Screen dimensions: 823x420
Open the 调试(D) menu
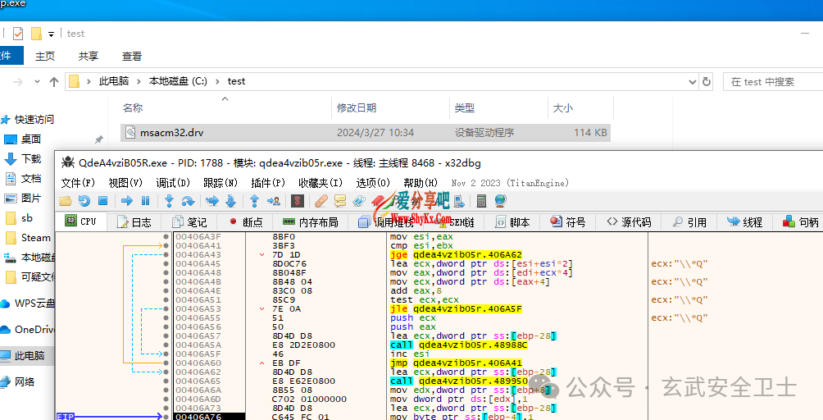(x=173, y=182)
